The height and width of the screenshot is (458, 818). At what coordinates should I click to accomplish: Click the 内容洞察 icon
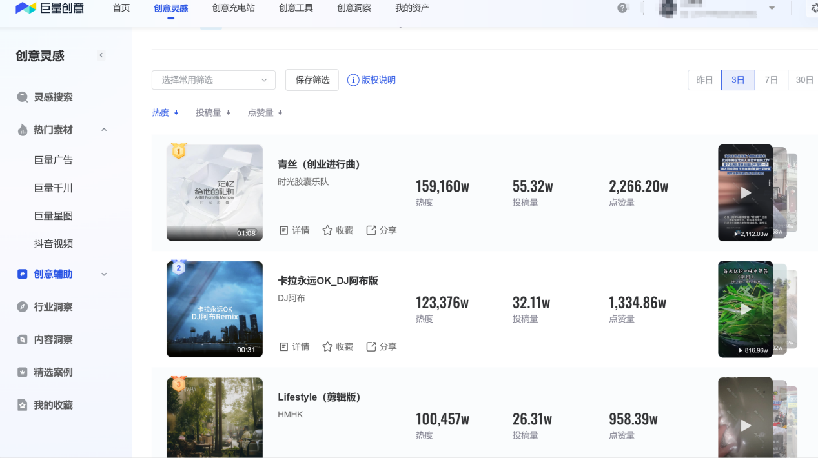(x=23, y=339)
